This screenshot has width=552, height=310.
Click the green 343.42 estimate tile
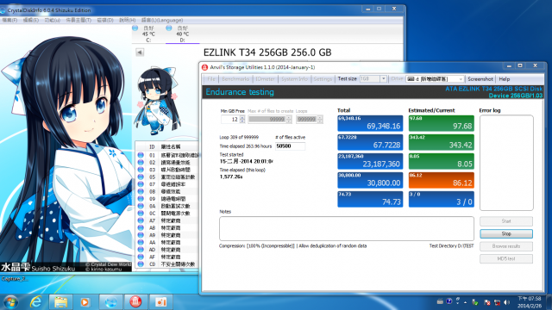point(441,142)
